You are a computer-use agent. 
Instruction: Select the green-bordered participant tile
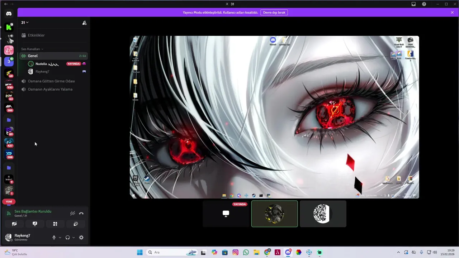point(274,214)
